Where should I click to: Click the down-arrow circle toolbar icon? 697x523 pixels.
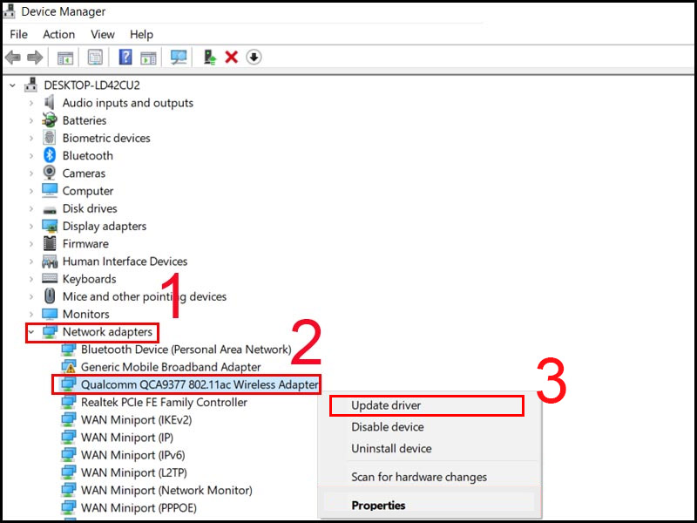pyautogui.click(x=254, y=58)
